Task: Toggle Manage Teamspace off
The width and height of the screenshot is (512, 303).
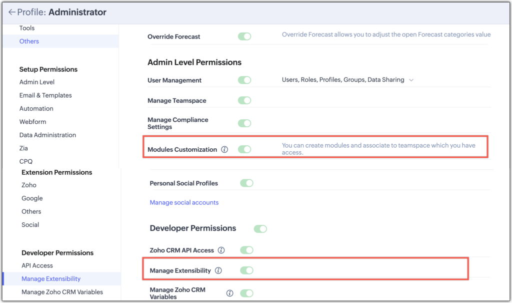Action: point(244,100)
